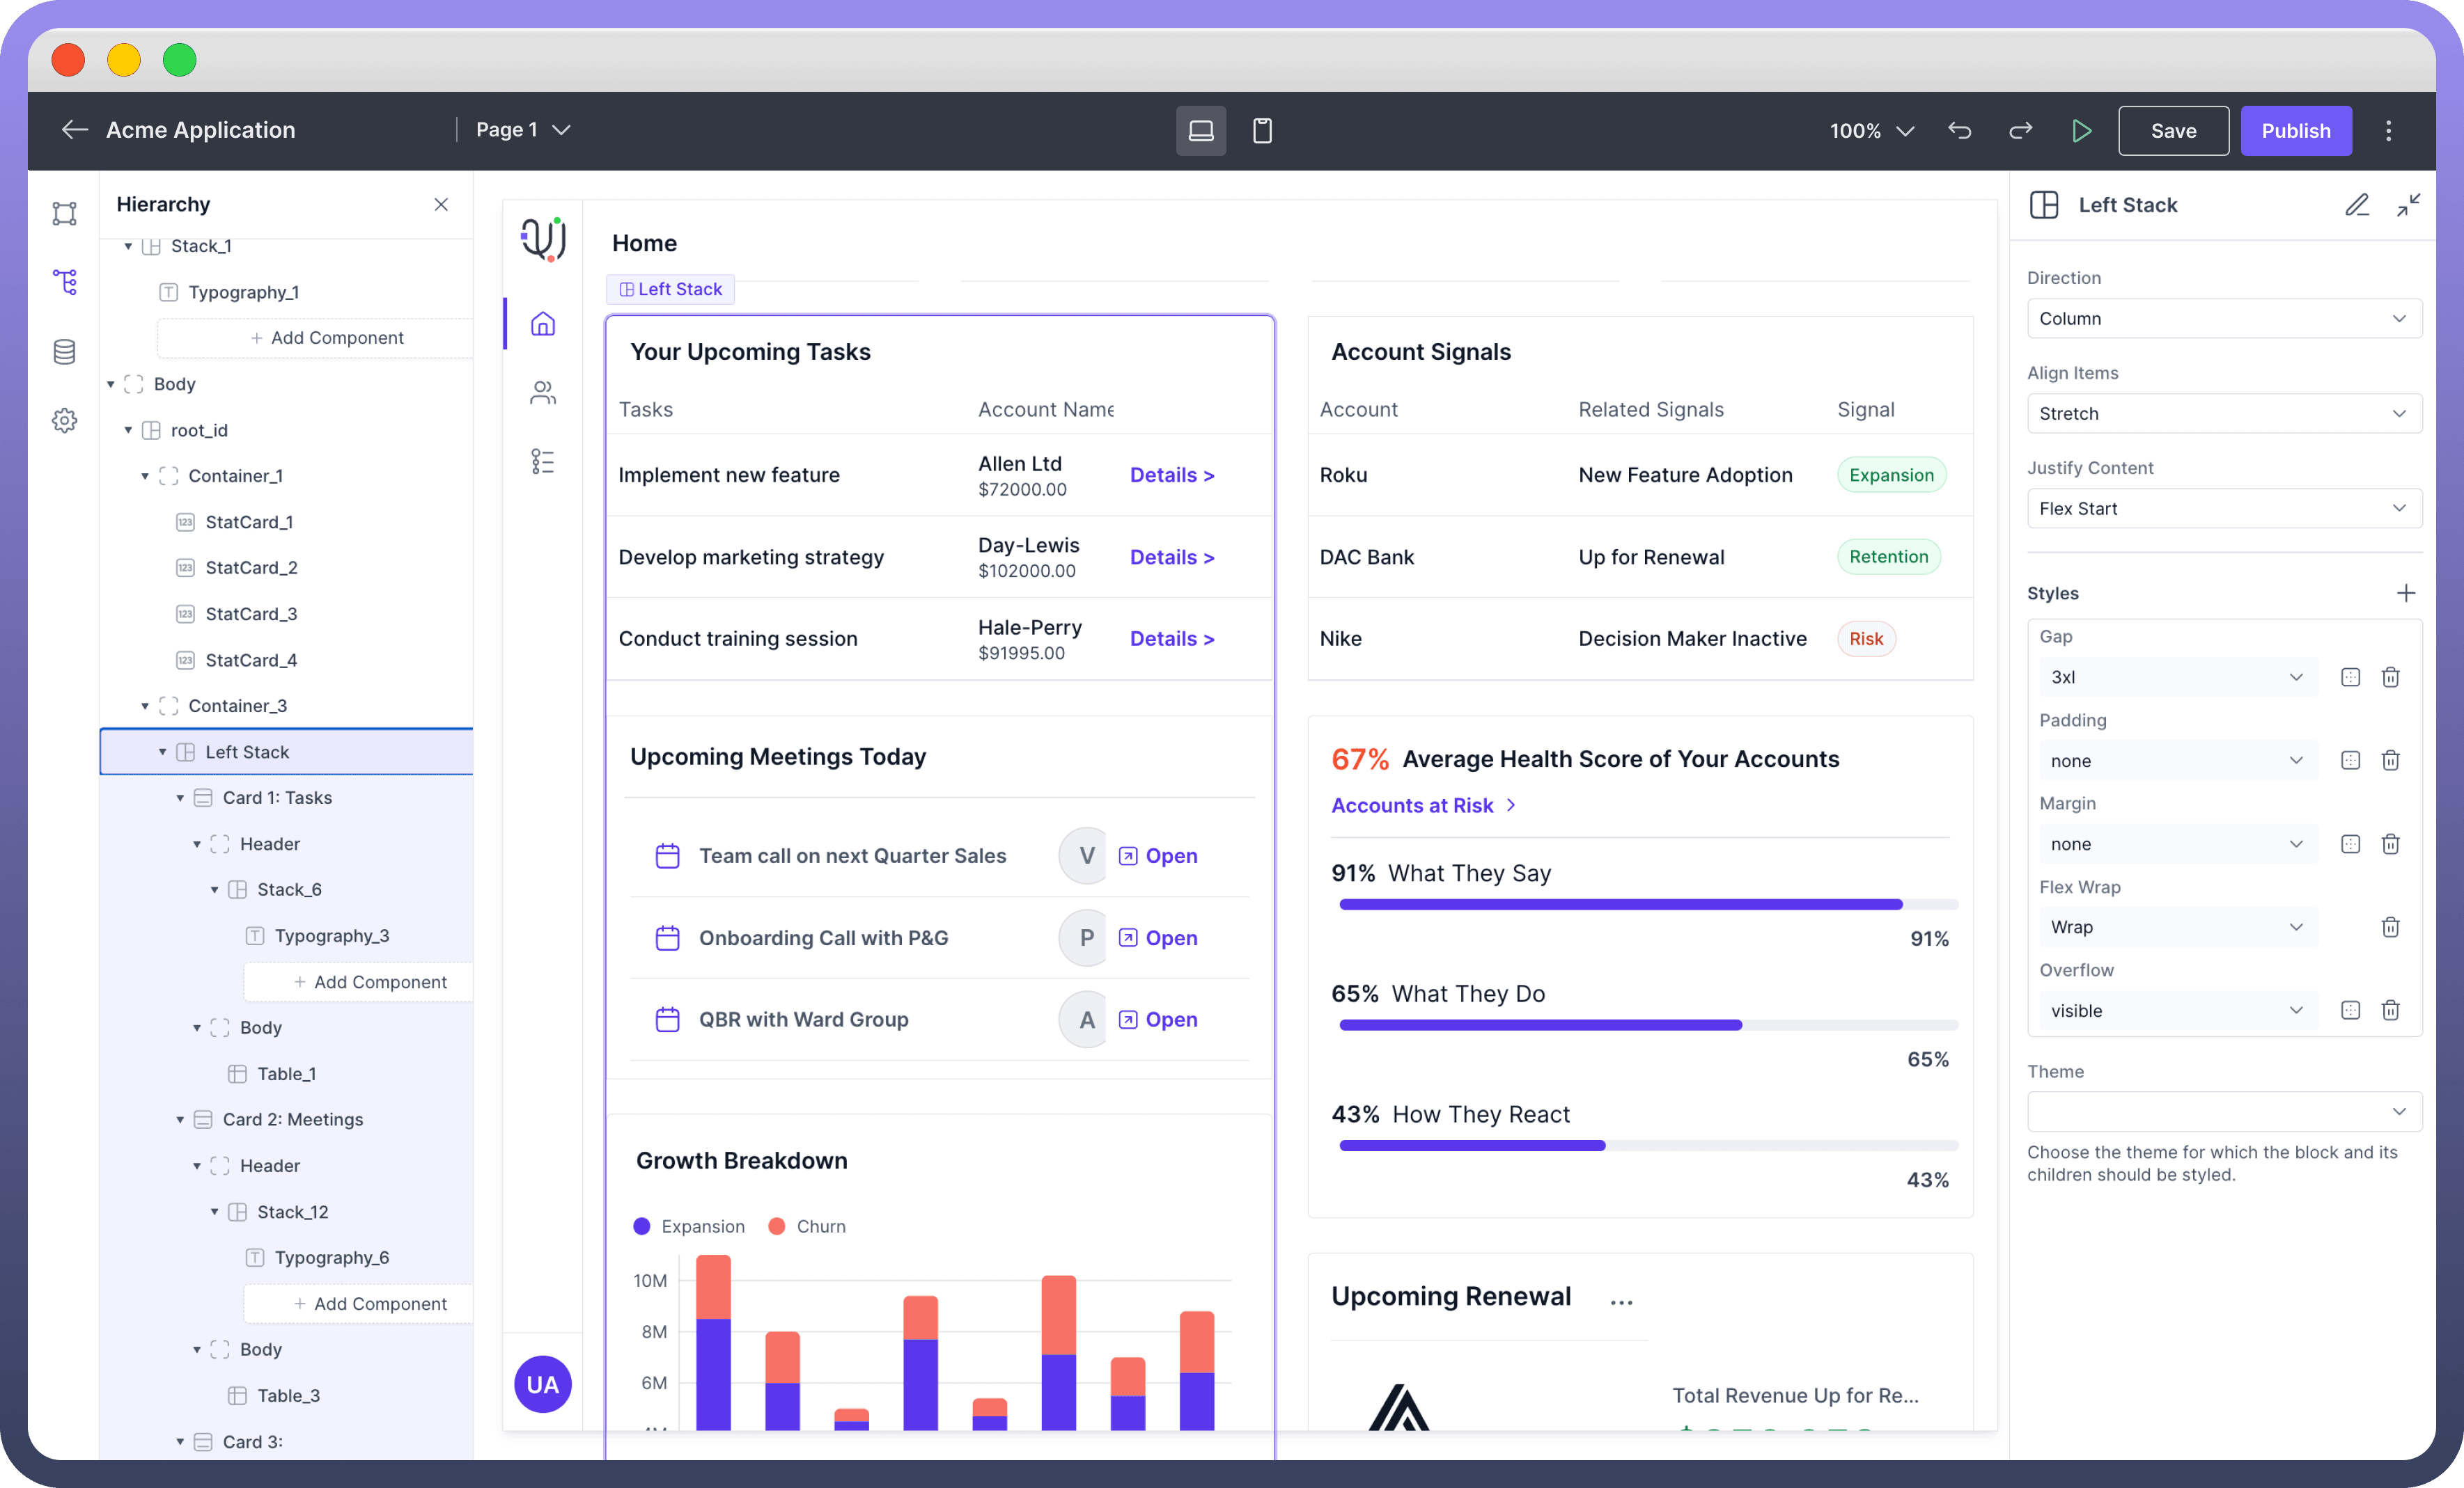Click the Publish button
This screenshot has width=2464, height=1488.
pos(2295,131)
